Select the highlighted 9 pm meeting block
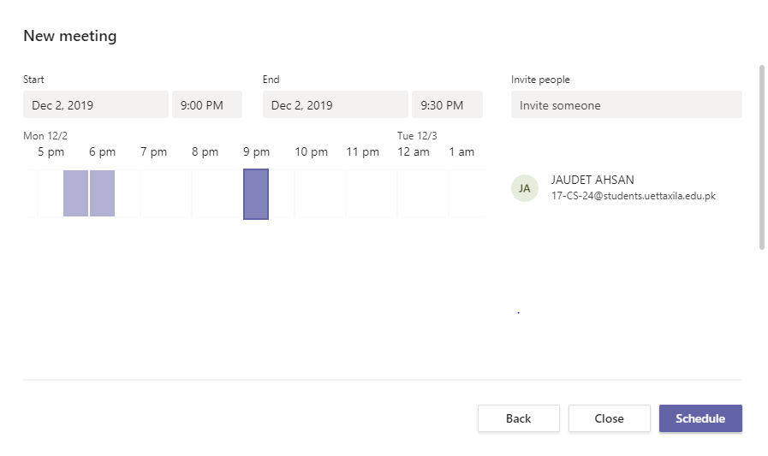This screenshot has width=768, height=456. point(256,193)
